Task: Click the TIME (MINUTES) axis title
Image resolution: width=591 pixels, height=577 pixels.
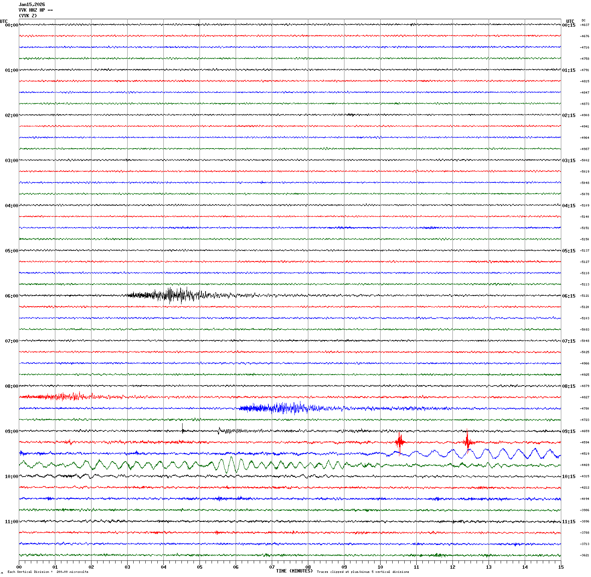Action: coord(294,571)
